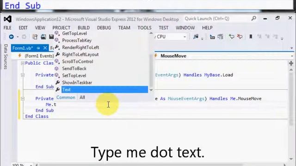
Task: Select ProcessTabKey in IntelliSense list
Action: tap(77, 41)
